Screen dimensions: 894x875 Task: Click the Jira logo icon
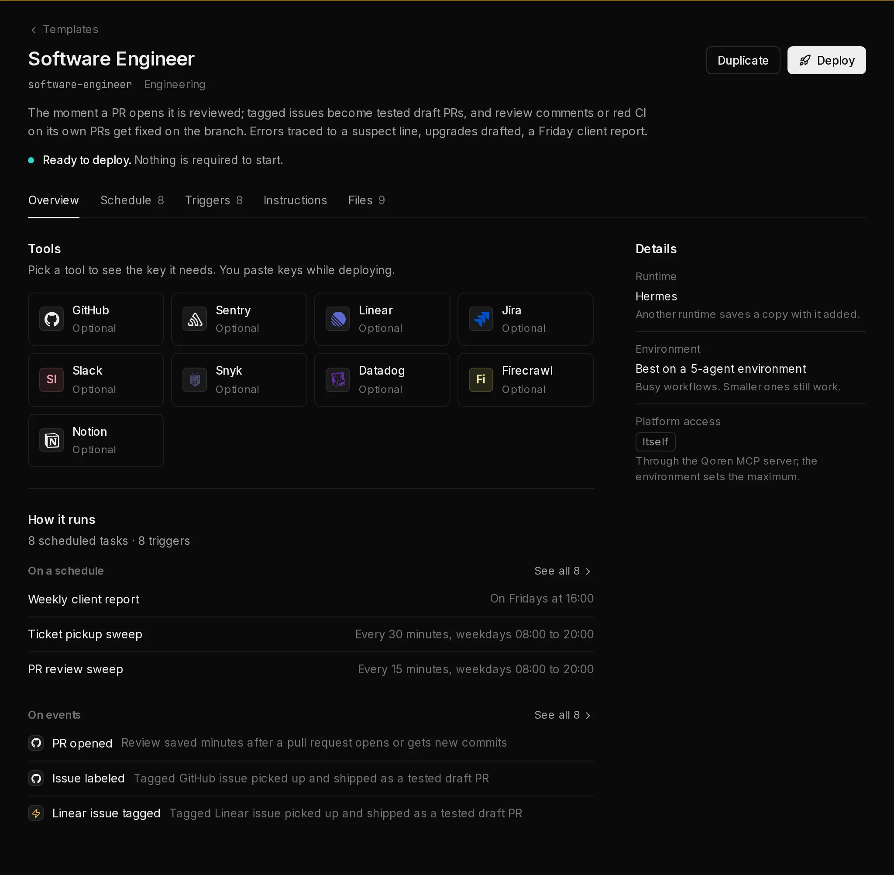click(481, 319)
